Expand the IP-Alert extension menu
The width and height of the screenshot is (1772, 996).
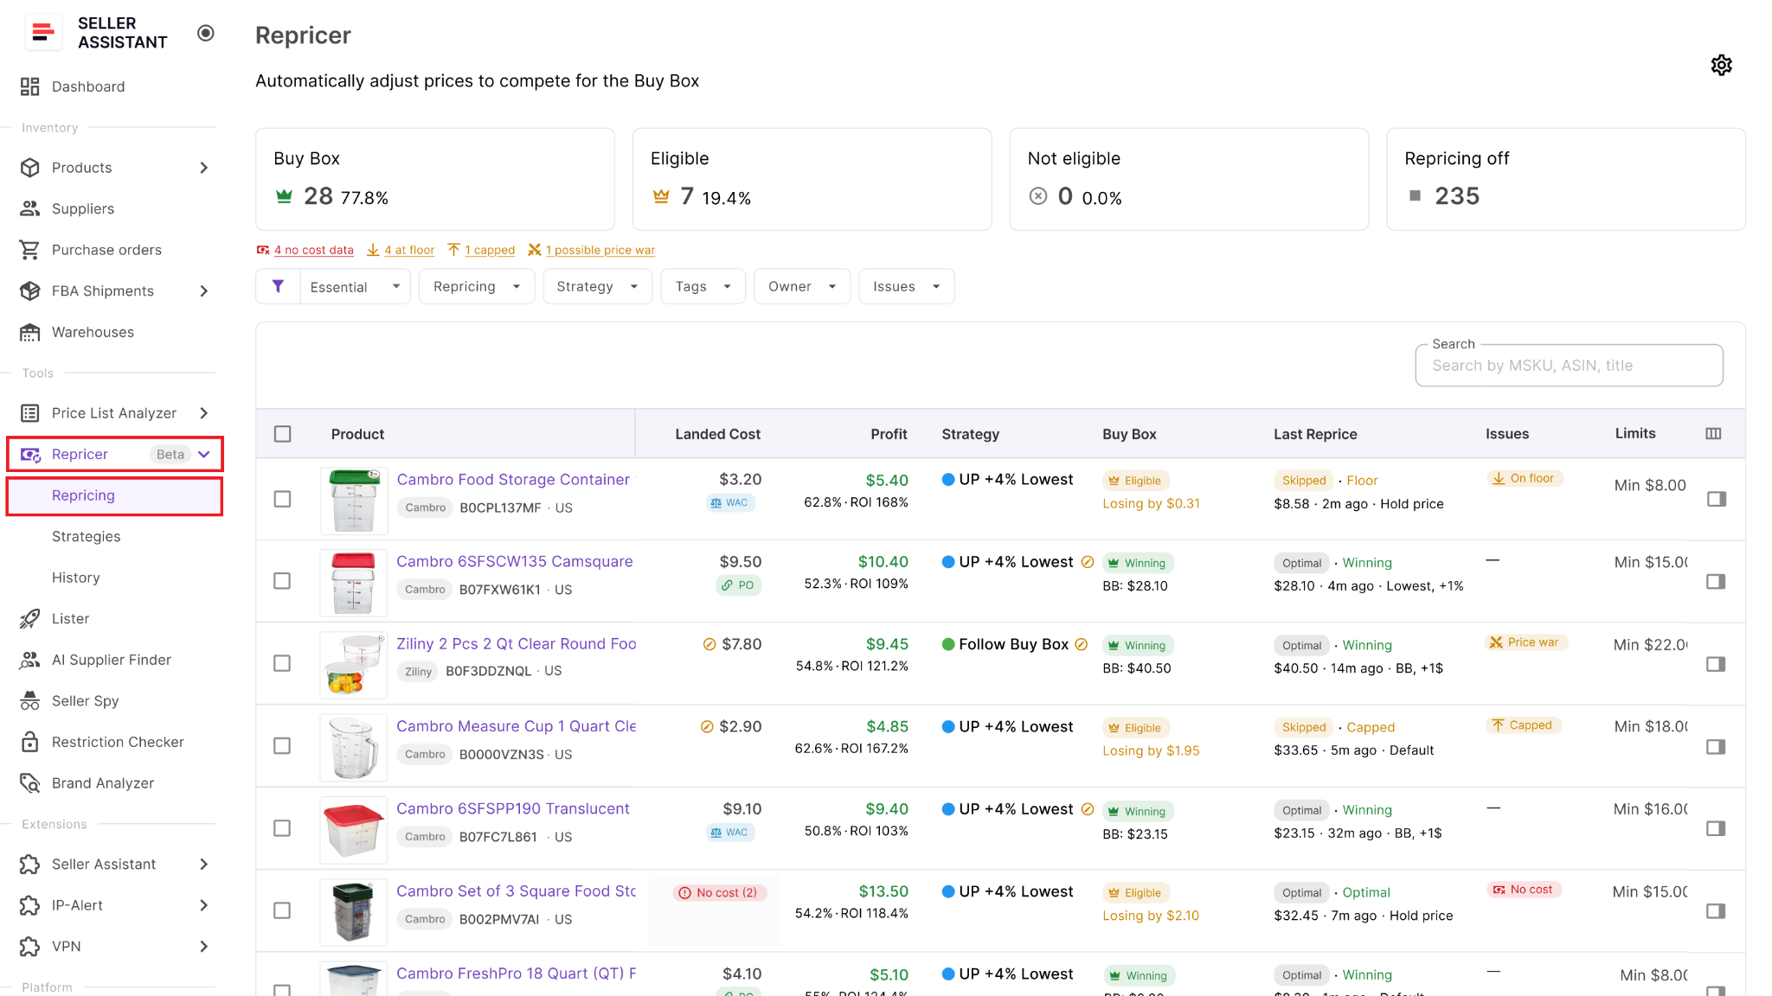204,905
